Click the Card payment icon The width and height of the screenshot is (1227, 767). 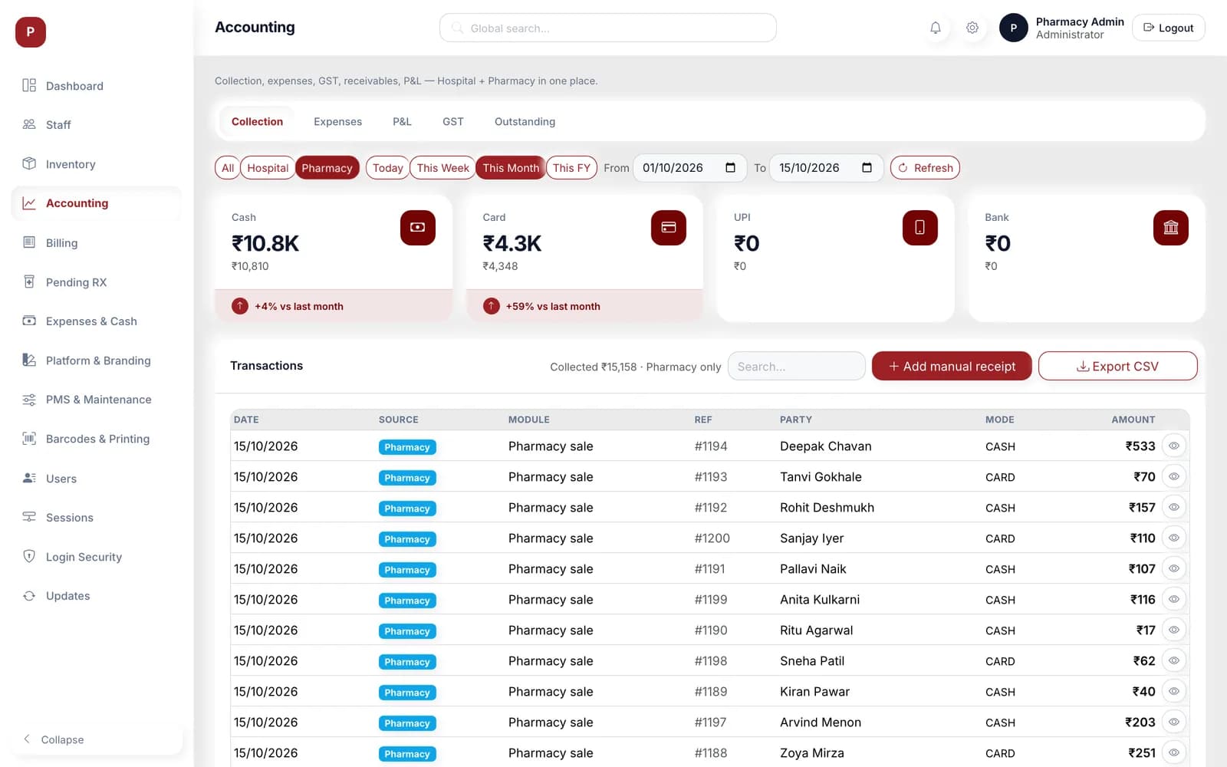coord(669,228)
